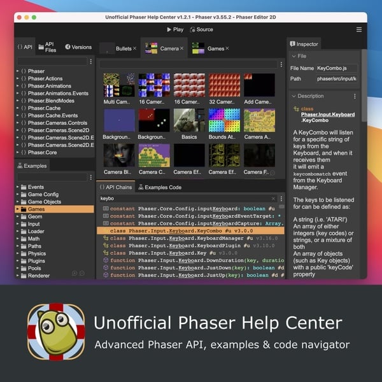Click the Inspector vertical scrollbar
This screenshot has width=382, height=382.
pos(364,85)
